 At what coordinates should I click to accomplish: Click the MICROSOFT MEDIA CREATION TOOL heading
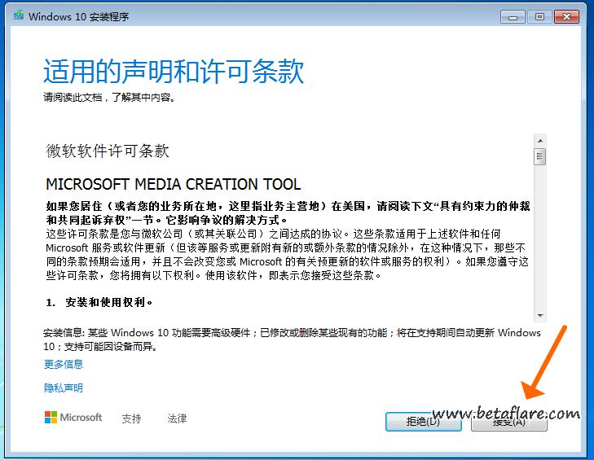click(x=173, y=184)
